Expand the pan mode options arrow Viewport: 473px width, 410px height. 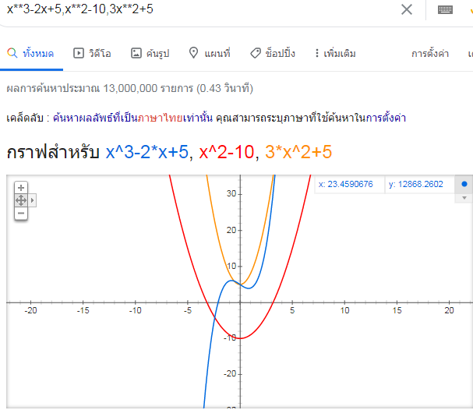[x=32, y=200]
